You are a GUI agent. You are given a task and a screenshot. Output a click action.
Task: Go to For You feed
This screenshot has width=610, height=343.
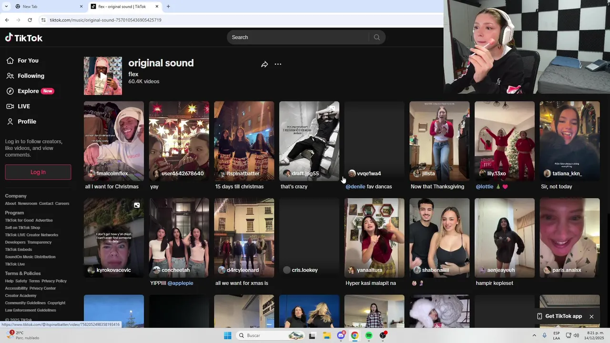click(x=28, y=61)
